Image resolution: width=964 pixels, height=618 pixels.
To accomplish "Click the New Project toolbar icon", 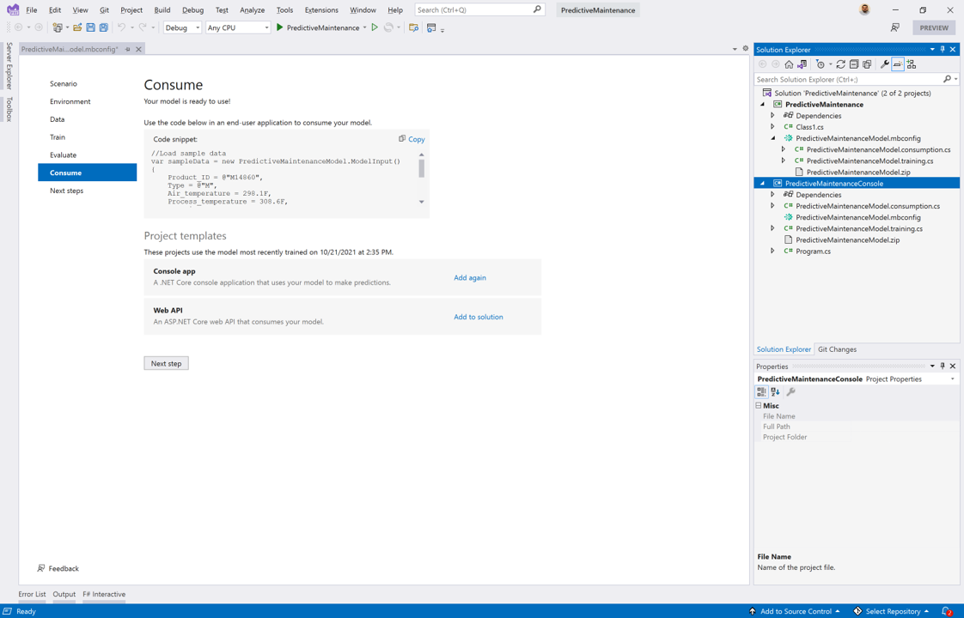I will coord(58,27).
